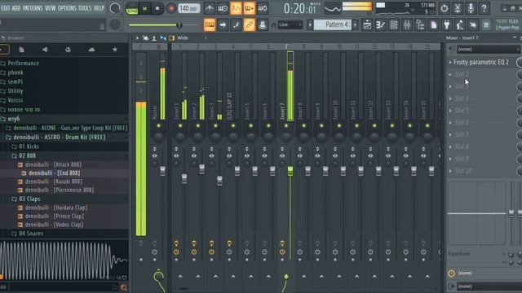Expand the phonk folder
Screen dimensions: 522x293
point(15,72)
